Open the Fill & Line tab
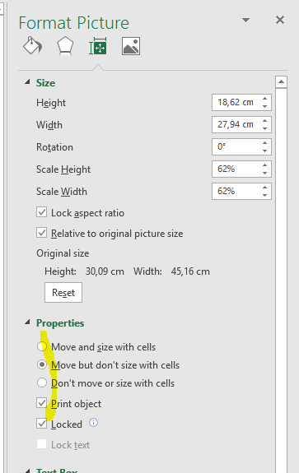This screenshot has height=473, width=299. [x=33, y=46]
